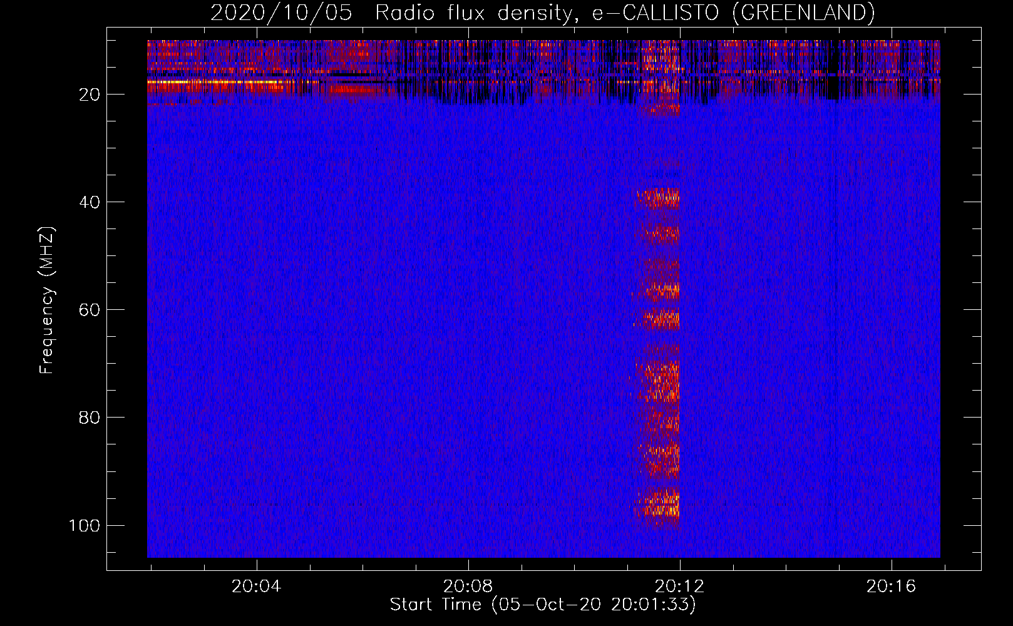
Task: Click the 20:04 time tick label
Action: (256, 587)
